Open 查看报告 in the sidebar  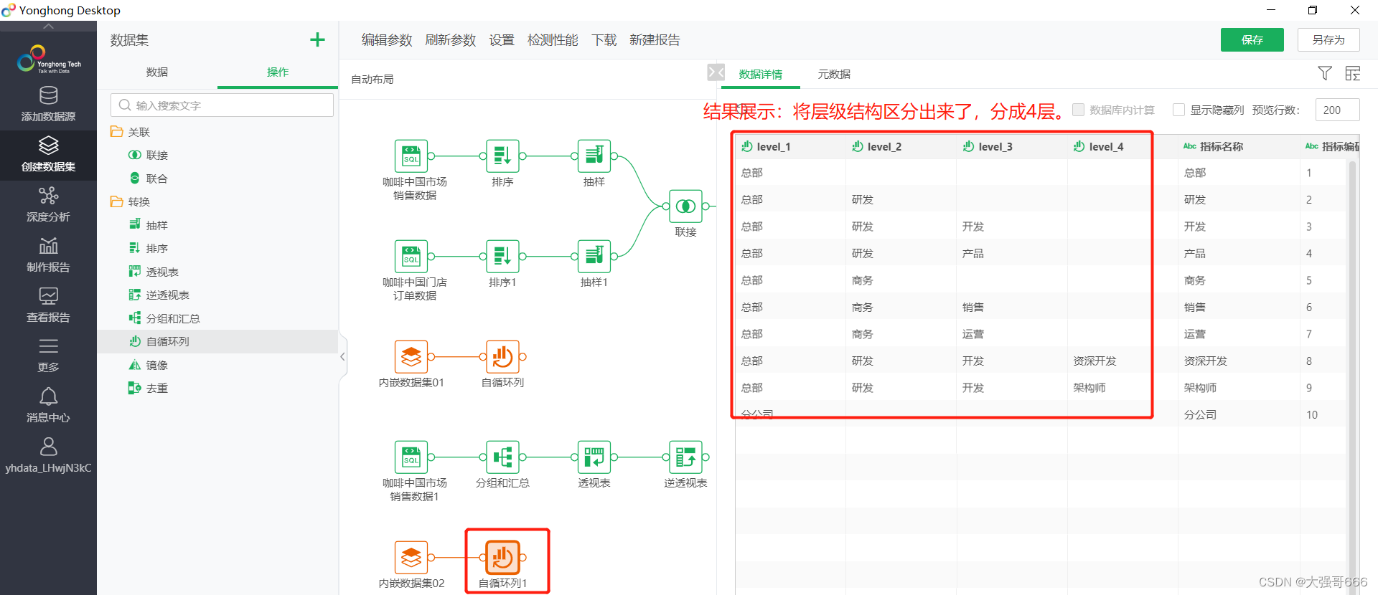click(x=48, y=305)
